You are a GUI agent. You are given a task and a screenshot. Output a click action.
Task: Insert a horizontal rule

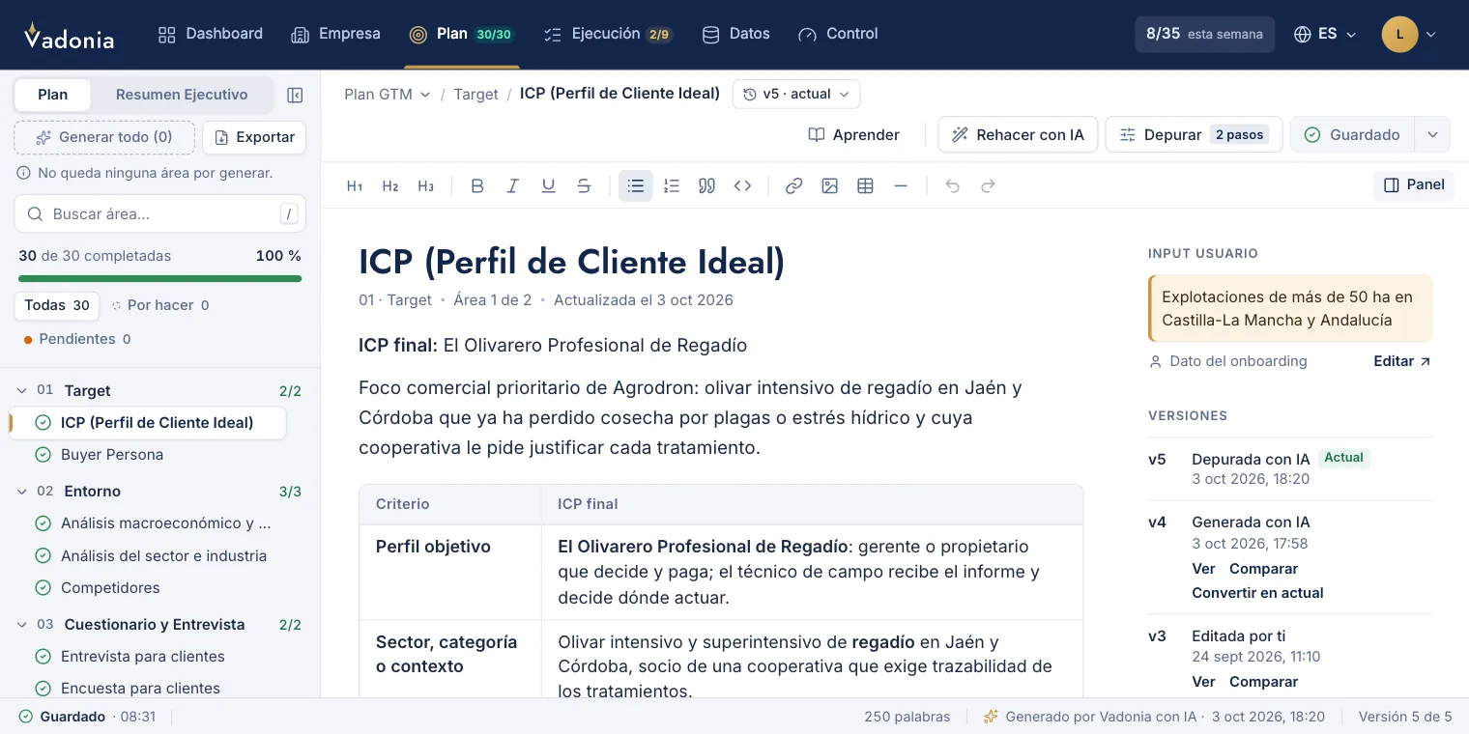tap(901, 186)
